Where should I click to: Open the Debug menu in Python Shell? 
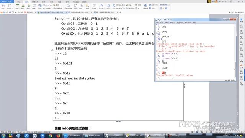pyautogui.click(x=173, y=23)
